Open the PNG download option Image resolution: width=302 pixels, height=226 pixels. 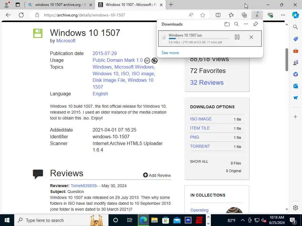click(x=195, y=137)
